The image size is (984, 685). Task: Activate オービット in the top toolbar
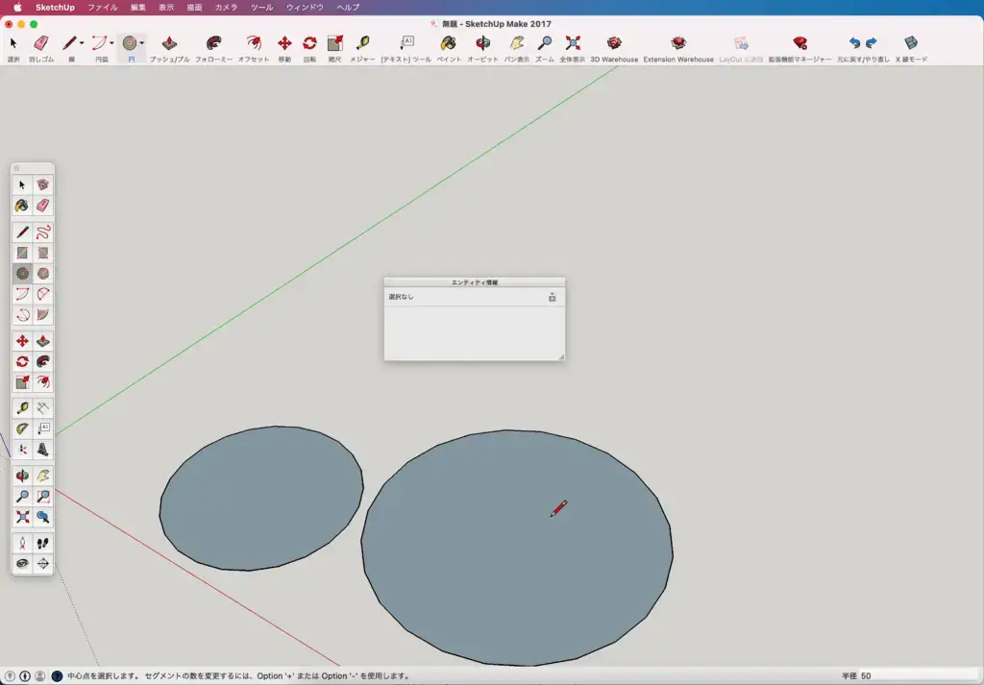point(482,42)
